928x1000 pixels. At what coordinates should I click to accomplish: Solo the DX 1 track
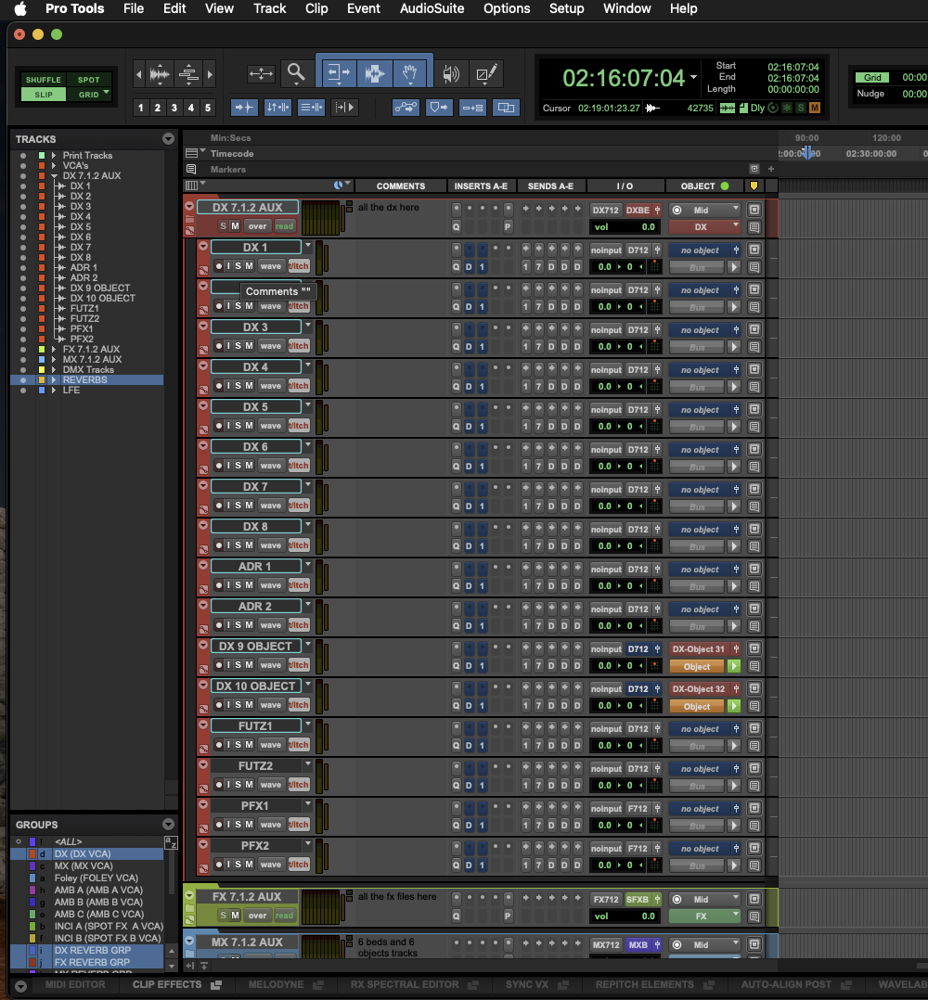[238, 266]
